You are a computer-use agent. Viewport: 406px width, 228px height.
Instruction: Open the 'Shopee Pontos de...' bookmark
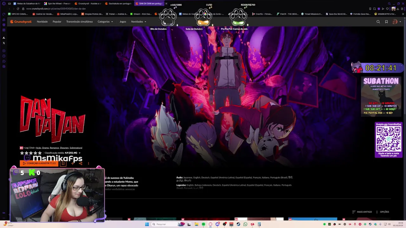[x=92, y=14]
